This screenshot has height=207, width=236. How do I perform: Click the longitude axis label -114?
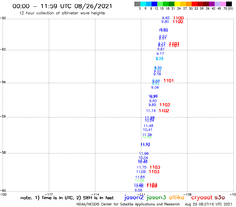(x=95, y=195)
